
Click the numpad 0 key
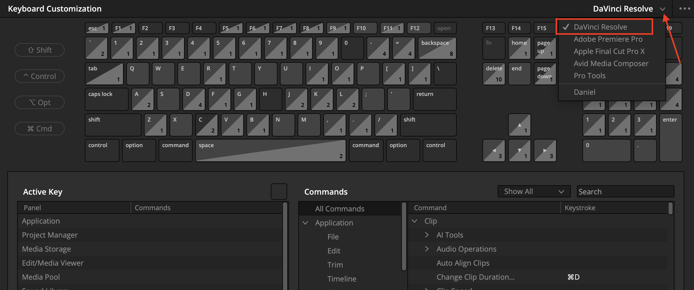[x=607, y=150]
